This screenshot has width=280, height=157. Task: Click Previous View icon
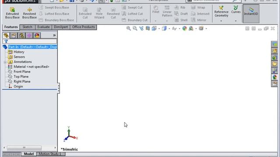coord(141,28)
